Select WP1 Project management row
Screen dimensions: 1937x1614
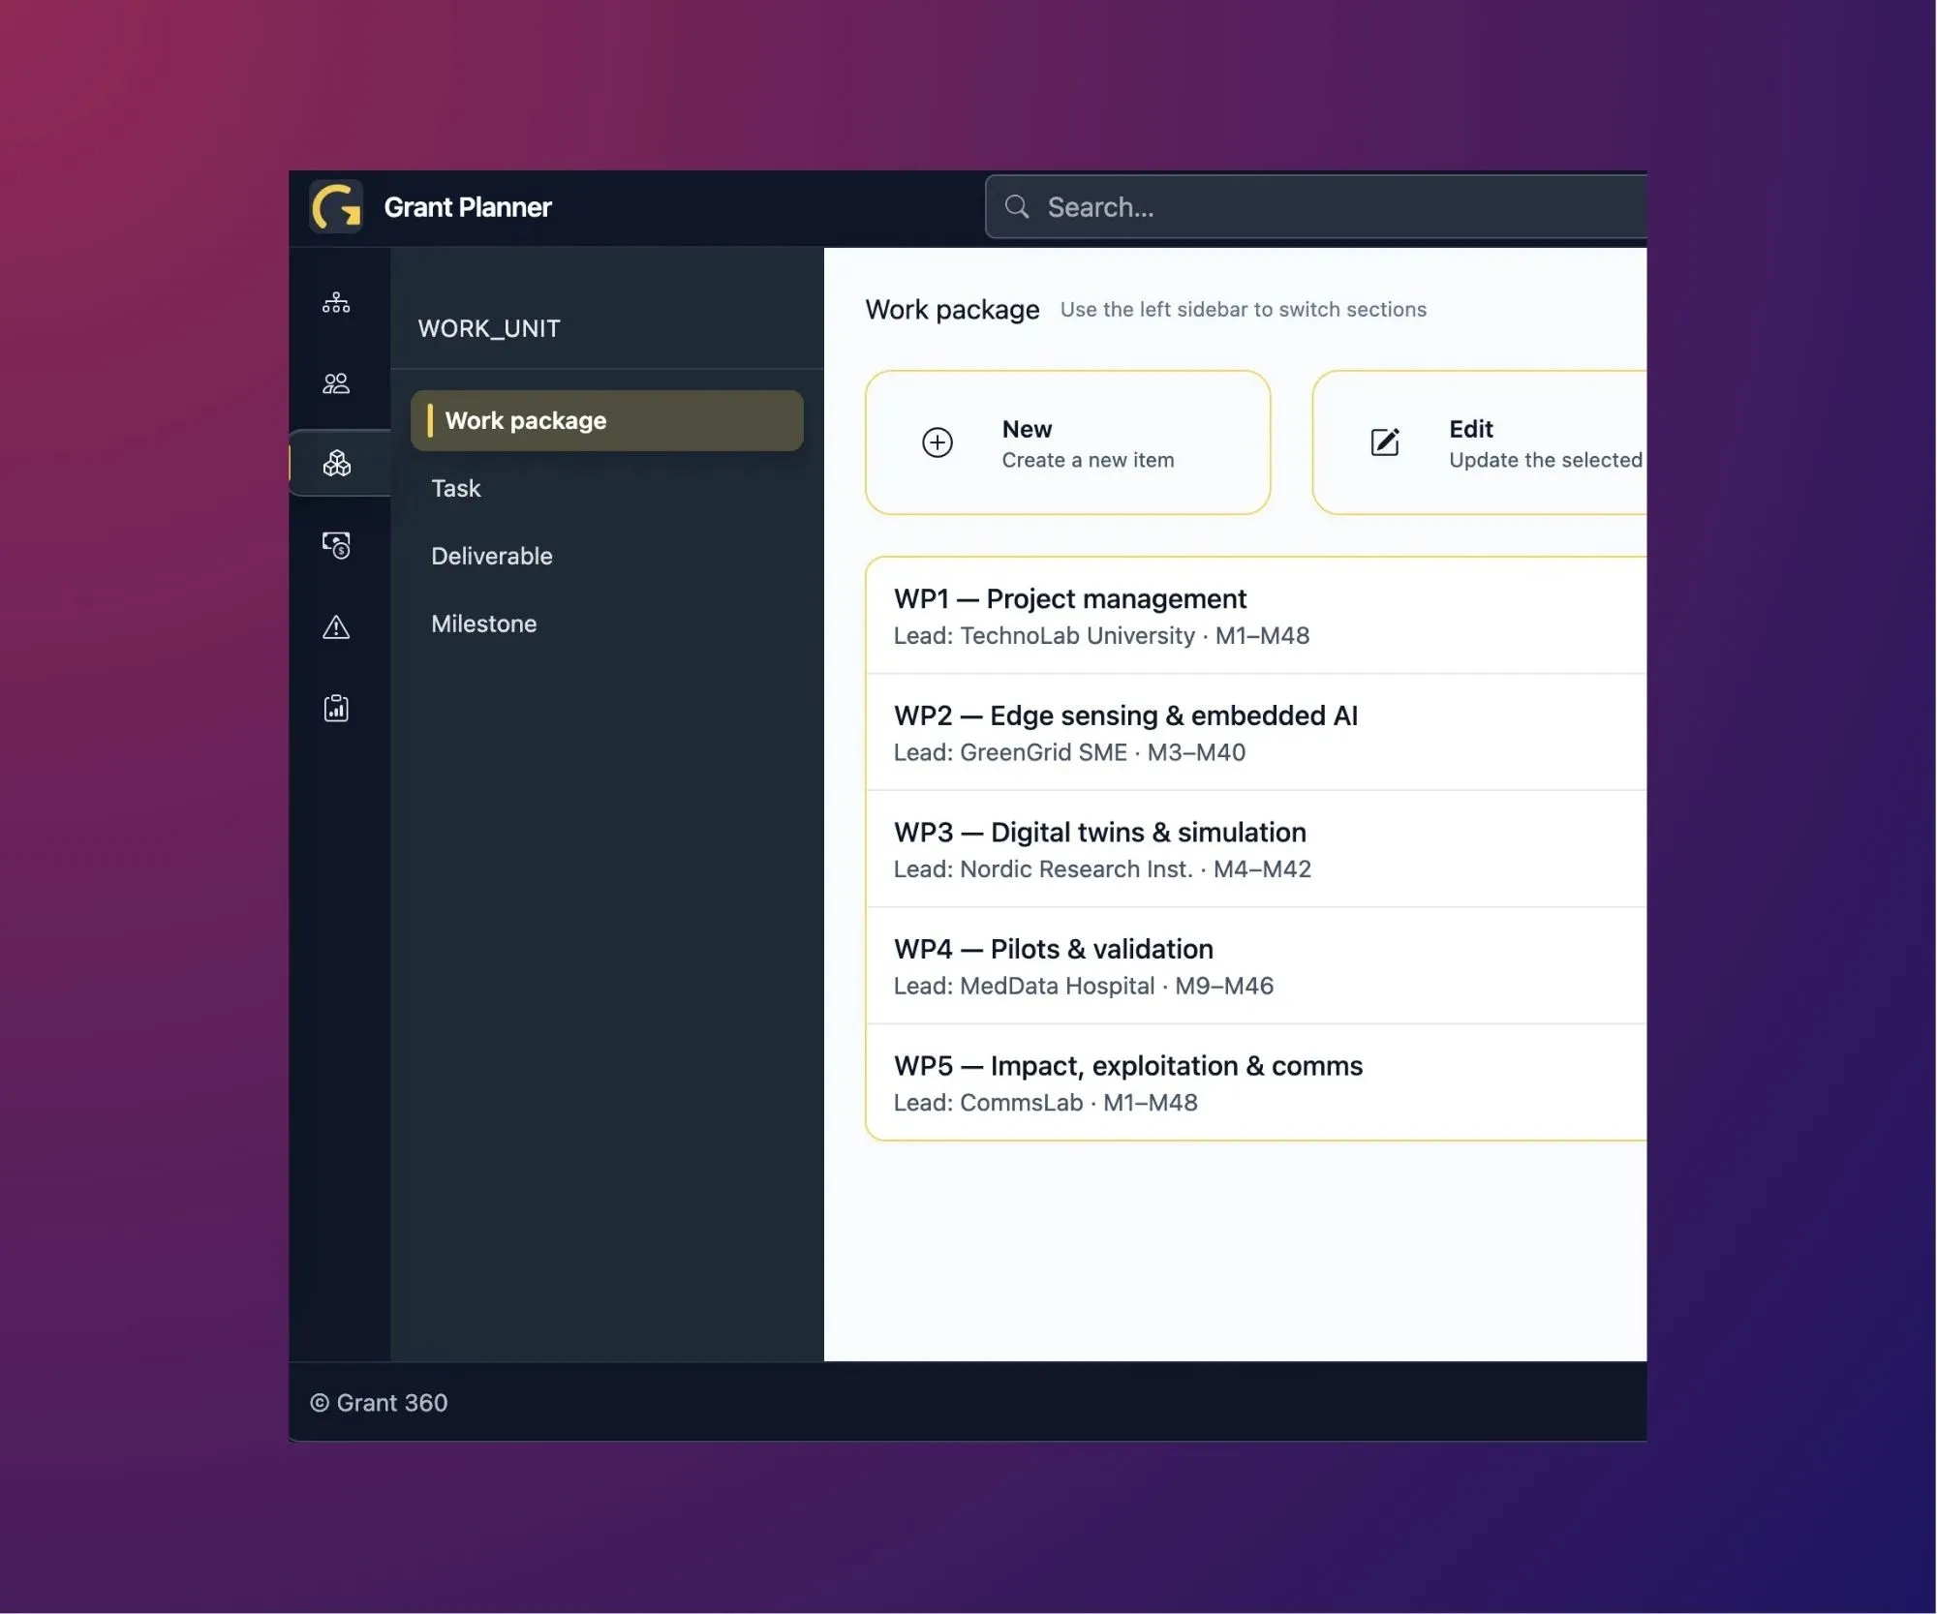[1255, 616]
